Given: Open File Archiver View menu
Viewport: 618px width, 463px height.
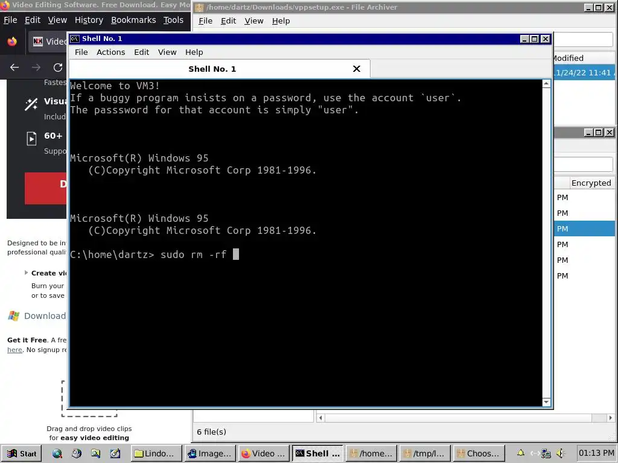Looking at the screenshot, I should tap(254, 21).
